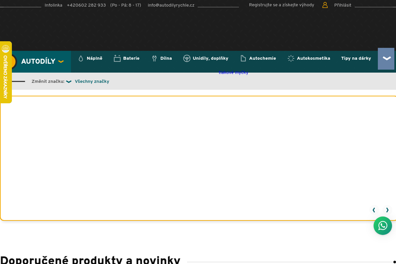Click the Infolinka label text
The image size is (396, 264).
[53, 5]
